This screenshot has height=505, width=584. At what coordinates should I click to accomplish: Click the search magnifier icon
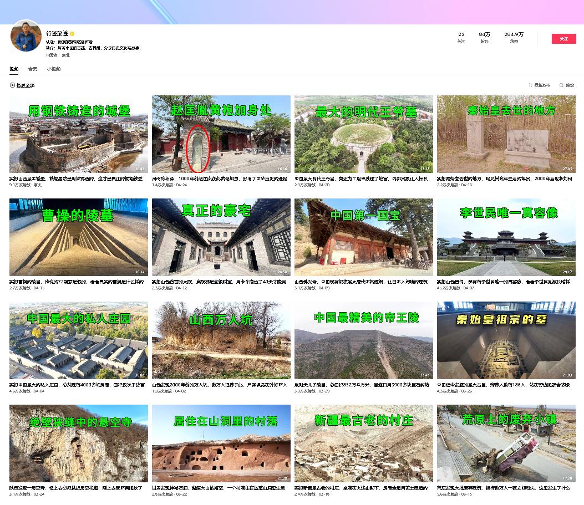(561, 85)
